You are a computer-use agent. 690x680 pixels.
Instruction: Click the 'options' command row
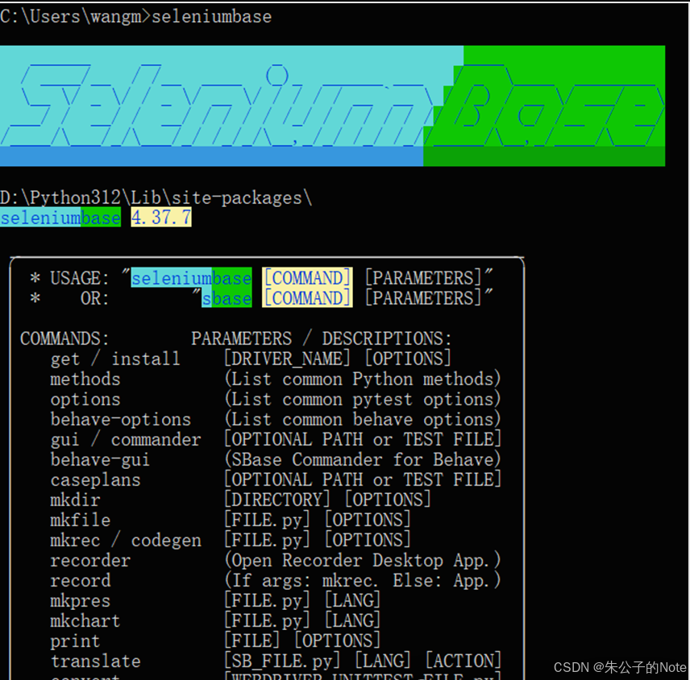click(x=85, y=400)
